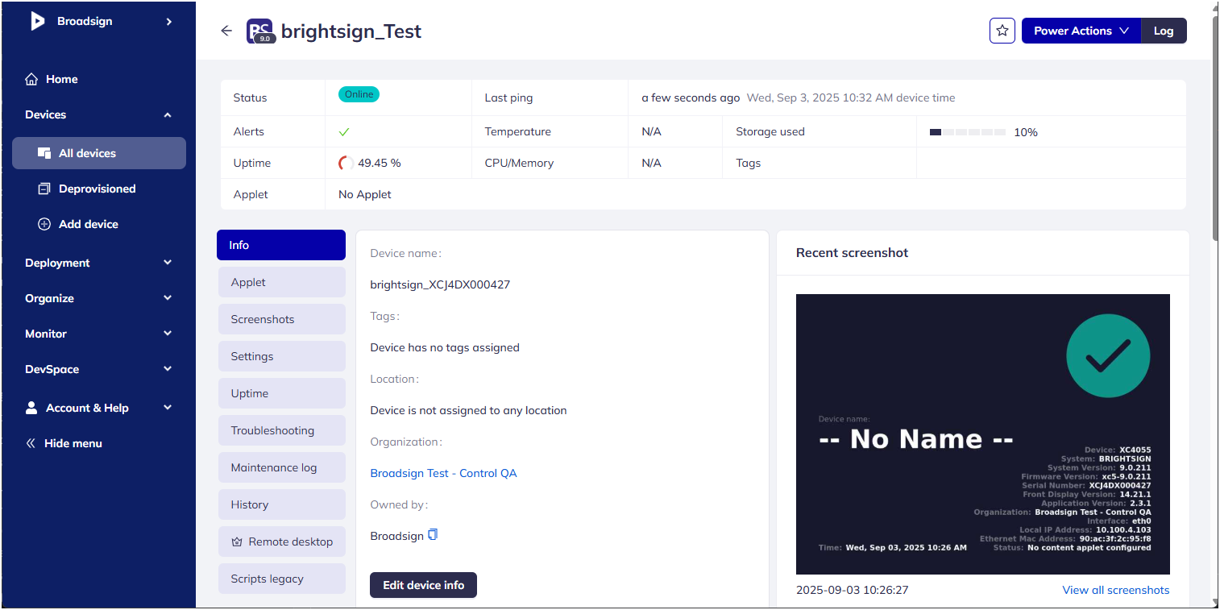
Task: Select the Info tab
Action: [281, 245]
